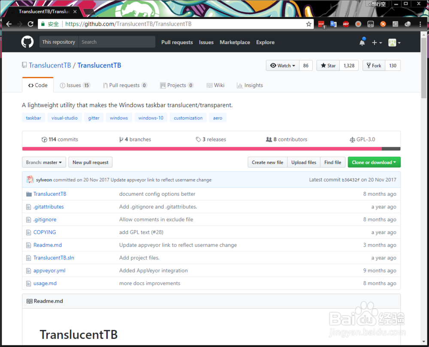
Task: Select the visual-studio topic tag
Action: (65, 118)
